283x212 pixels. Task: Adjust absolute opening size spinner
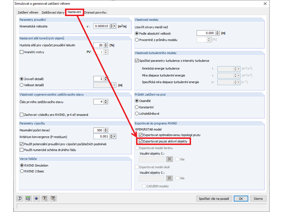(x=217, y=33)
